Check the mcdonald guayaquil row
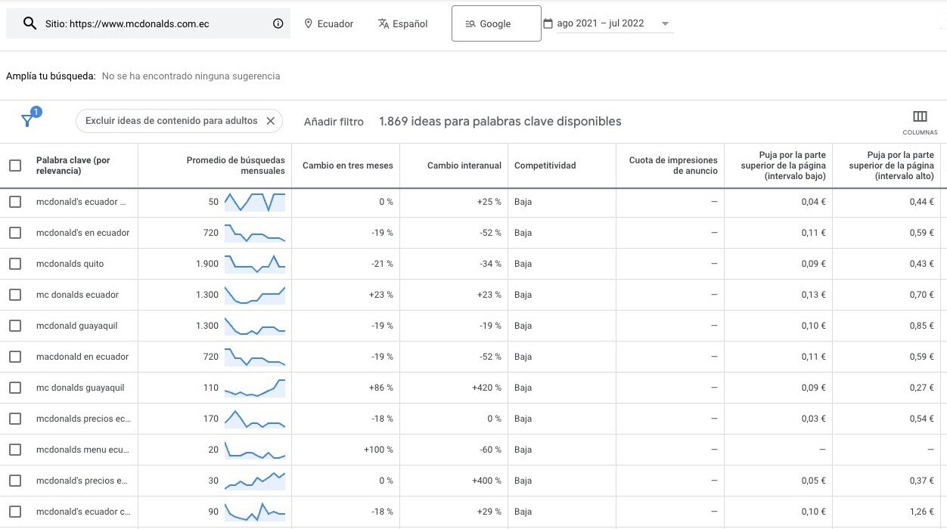This screenshot has width=947, height=529. tap(15, 326)
